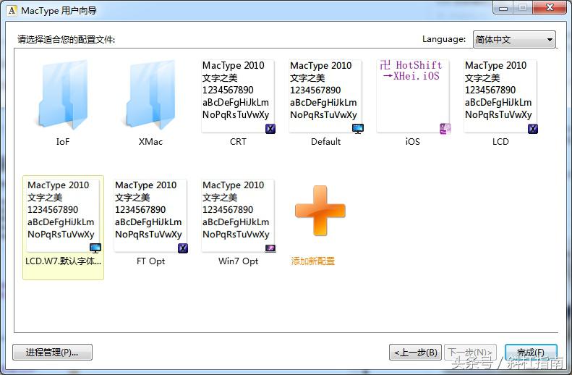Click the X badge on LCD profile

click(533, 129)
